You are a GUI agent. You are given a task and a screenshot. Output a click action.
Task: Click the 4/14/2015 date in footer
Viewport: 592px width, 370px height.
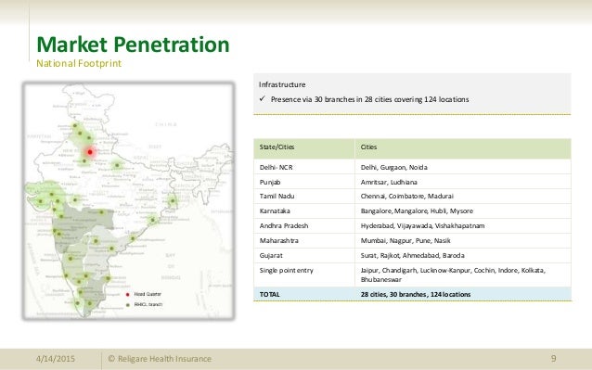pyautogui.click(x=56, y=359)
